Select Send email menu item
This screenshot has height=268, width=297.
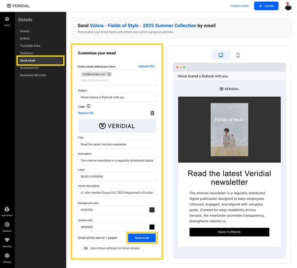40,60
